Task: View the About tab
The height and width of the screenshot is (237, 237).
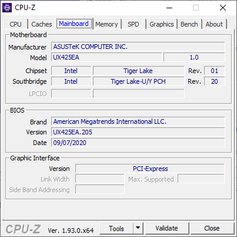Action: click(214, 24)
